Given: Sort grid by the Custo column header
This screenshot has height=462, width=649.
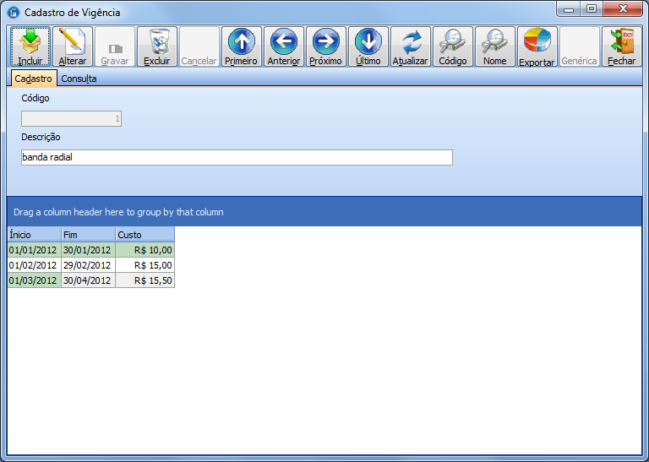Looking at the screenshot, I should (145, 235).
